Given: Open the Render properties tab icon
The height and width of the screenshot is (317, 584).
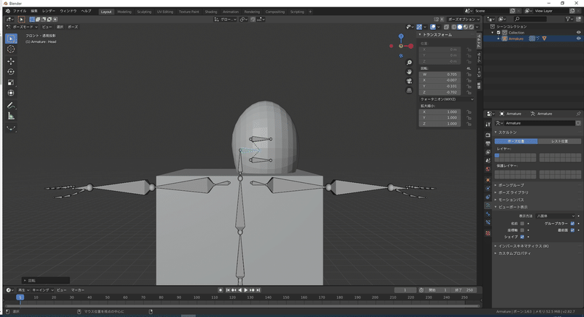Looking at the screenshot, I should pos(488,135).
